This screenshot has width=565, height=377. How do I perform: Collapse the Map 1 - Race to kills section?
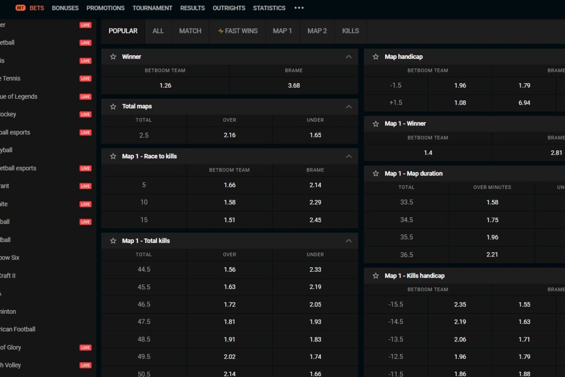pyautogui.click(x=348, y=157)
